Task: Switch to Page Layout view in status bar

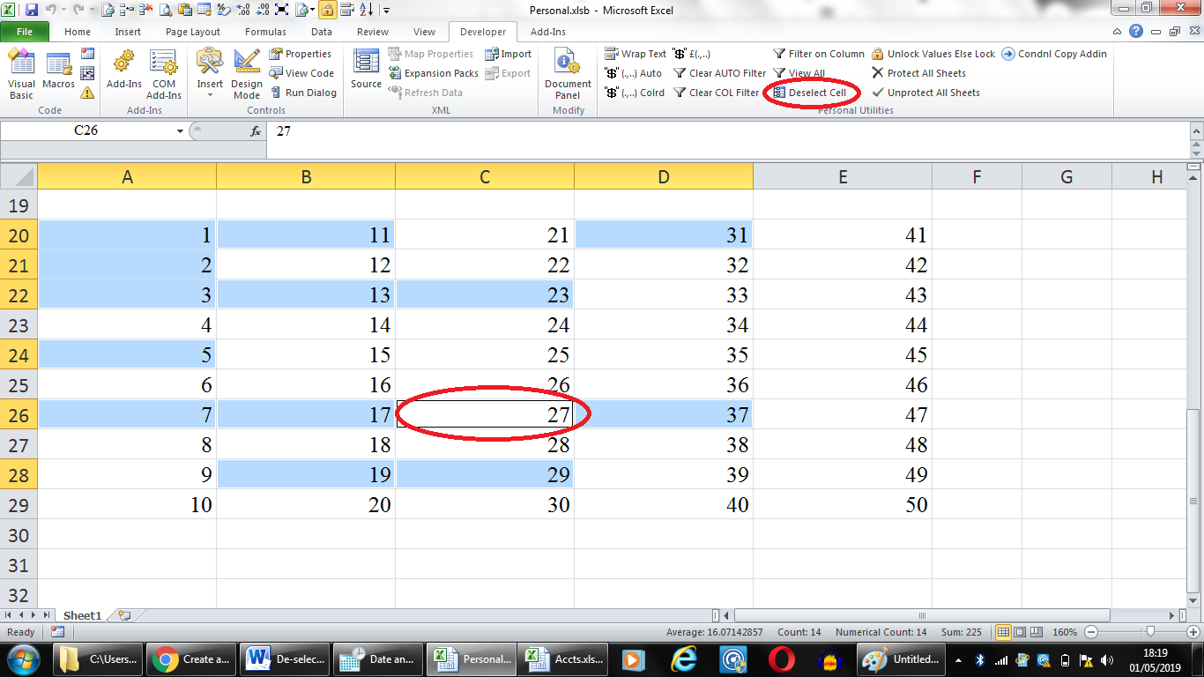Action: click(1020, 632)
